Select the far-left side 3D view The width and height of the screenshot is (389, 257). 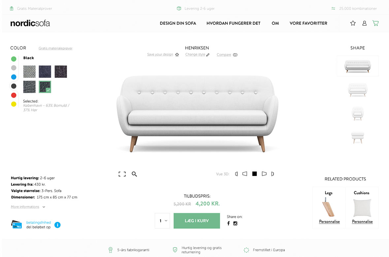coord(236,174)
